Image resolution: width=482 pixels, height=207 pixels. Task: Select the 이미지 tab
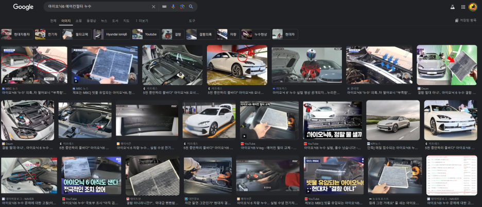click(66, 21)
